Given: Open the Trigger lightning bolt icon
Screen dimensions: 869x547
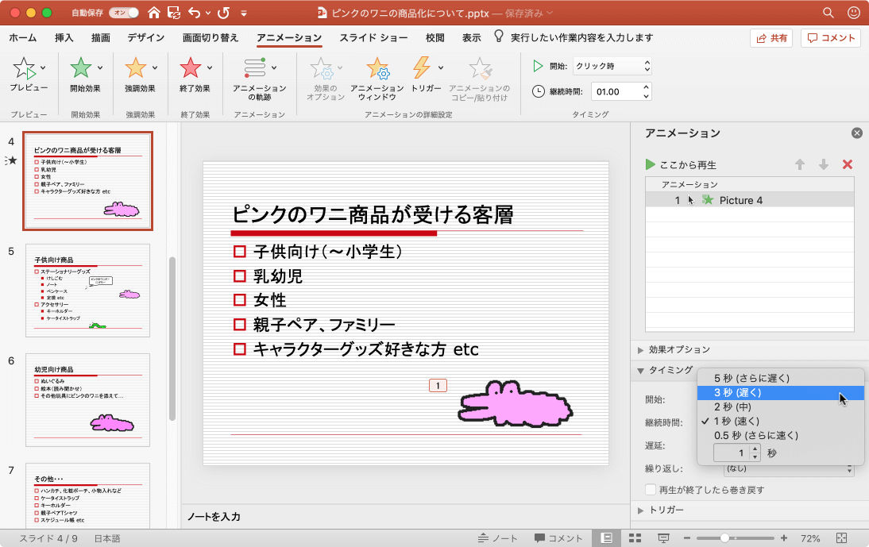Looking at the screenshot, I should (422, 69).
